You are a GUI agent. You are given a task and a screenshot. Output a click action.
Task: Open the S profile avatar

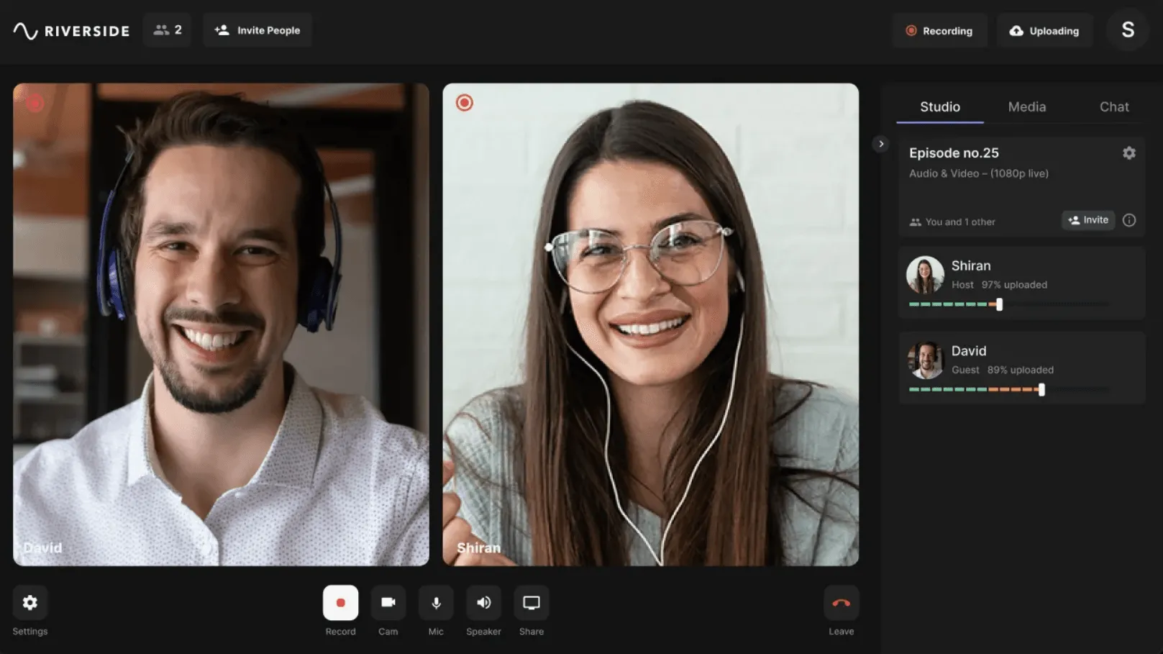point(1128,30)
